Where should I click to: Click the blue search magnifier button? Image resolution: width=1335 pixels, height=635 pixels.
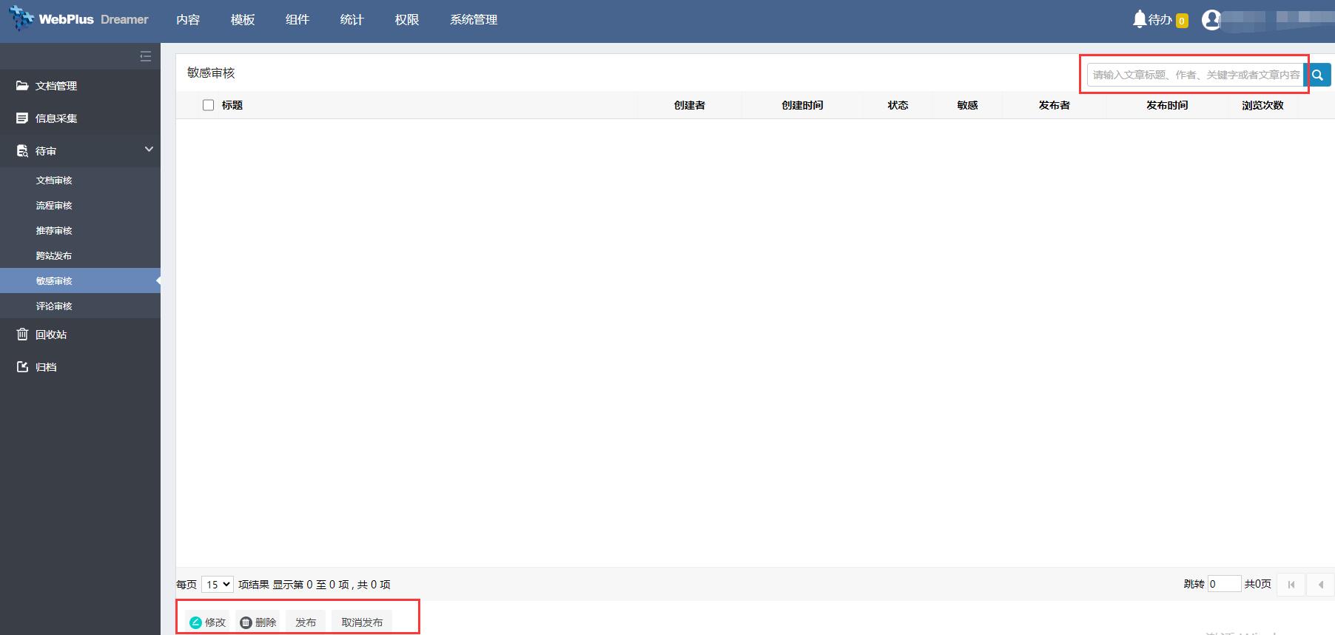coord(1317,75)
